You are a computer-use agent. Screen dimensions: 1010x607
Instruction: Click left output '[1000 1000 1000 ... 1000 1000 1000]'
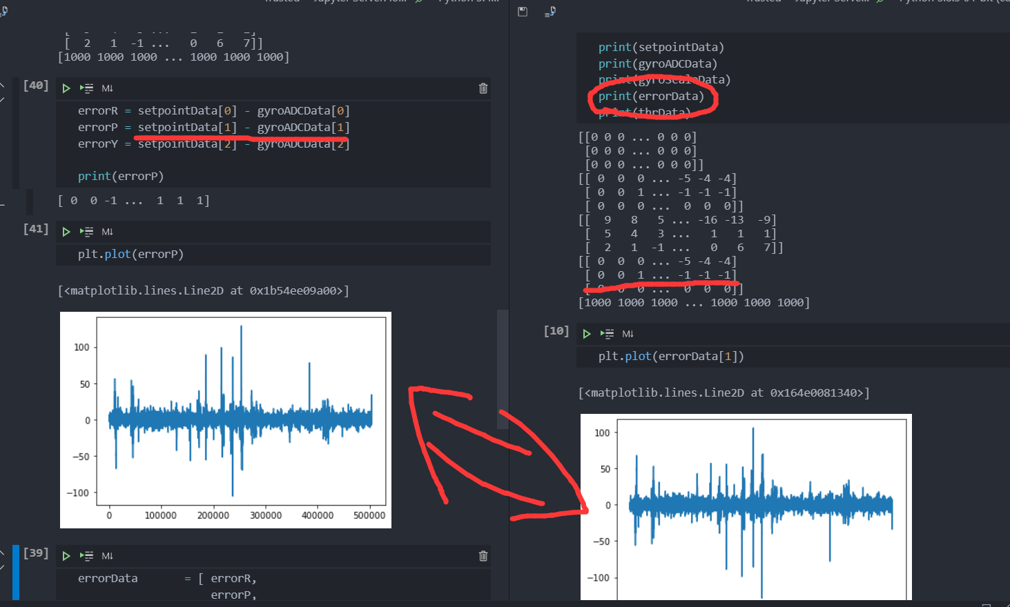point(174,57)
